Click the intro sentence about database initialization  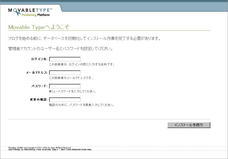click(84, 39)
